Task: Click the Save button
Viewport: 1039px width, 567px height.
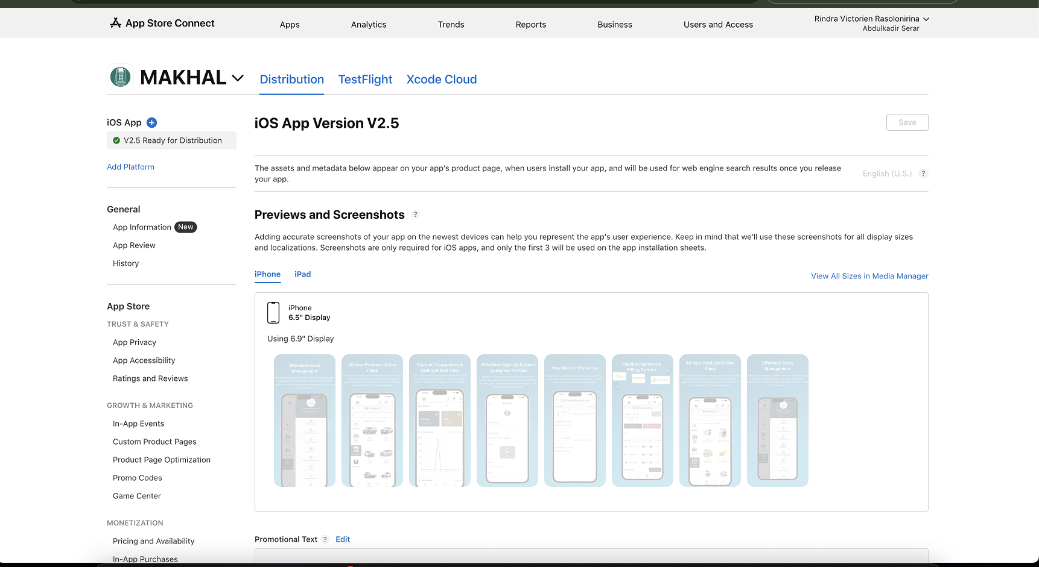Action: (907, 122)
